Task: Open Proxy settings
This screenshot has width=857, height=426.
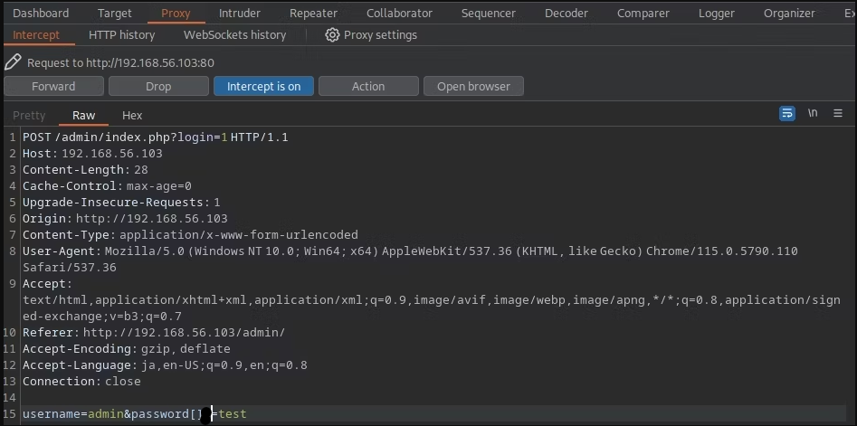Action: pos(380,35)
